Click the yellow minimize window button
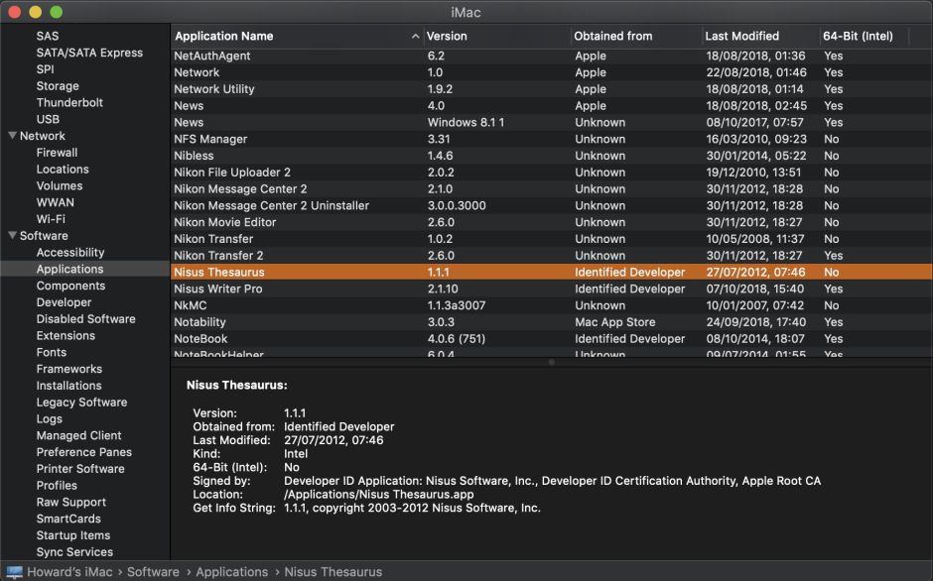933x581 pixels. [35, 12]
